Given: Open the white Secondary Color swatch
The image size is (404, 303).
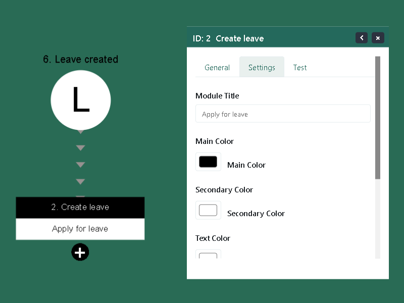Looking at the screenshot, I should [208, 210].
